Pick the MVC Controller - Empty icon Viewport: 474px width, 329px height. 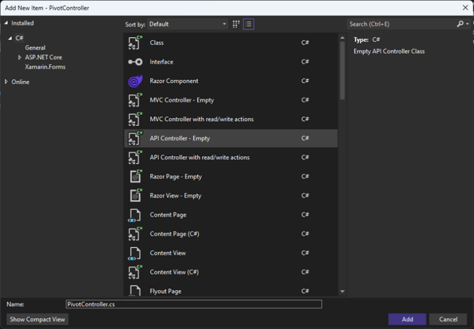(x=135, y=100)
